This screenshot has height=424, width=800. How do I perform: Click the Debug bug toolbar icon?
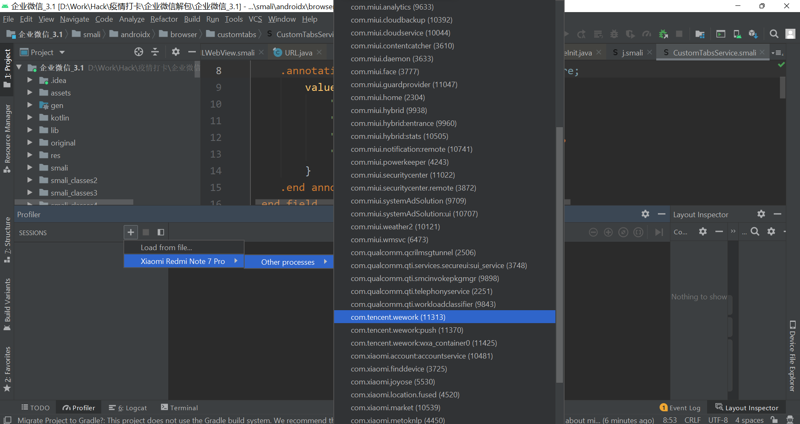tap(614, 34)
